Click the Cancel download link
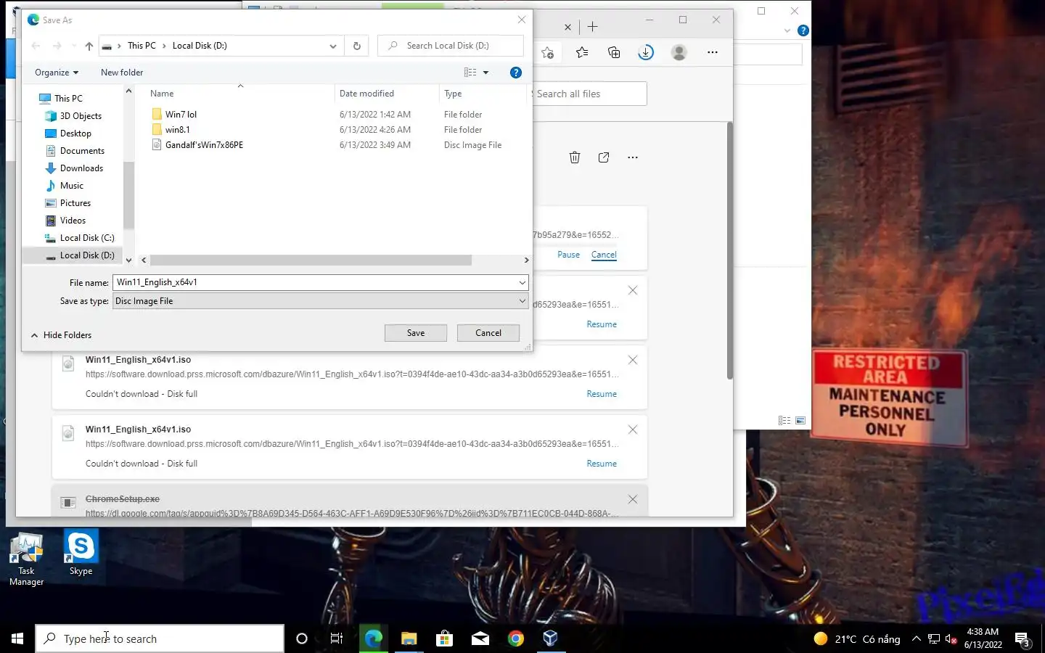1045x653 pixels. [x=604, y=255]
